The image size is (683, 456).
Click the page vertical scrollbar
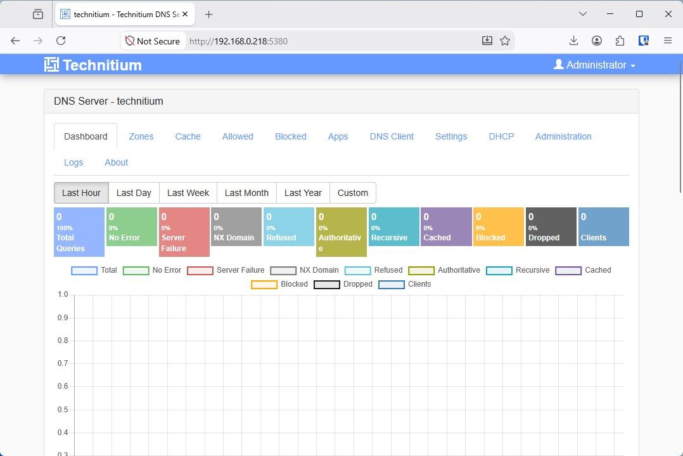point(681,127)
